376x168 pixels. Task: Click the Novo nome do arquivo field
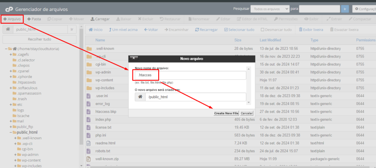click(x=190, y=75)
